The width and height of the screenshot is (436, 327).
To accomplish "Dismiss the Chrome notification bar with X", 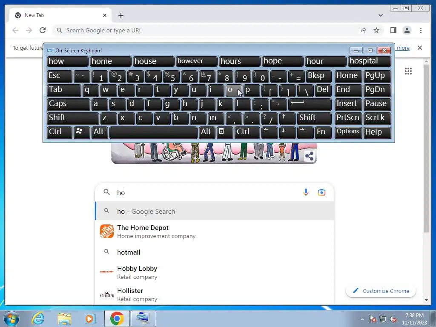I will (419, 48).
